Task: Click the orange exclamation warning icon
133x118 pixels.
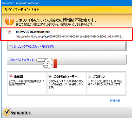Action: (x=10, y=21)
